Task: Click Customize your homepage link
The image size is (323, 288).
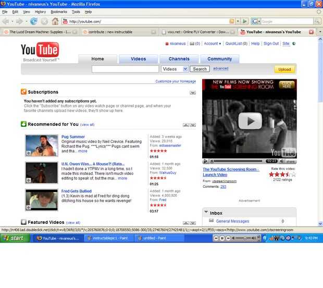Action: pyautogui.click(x=176, y=81)
